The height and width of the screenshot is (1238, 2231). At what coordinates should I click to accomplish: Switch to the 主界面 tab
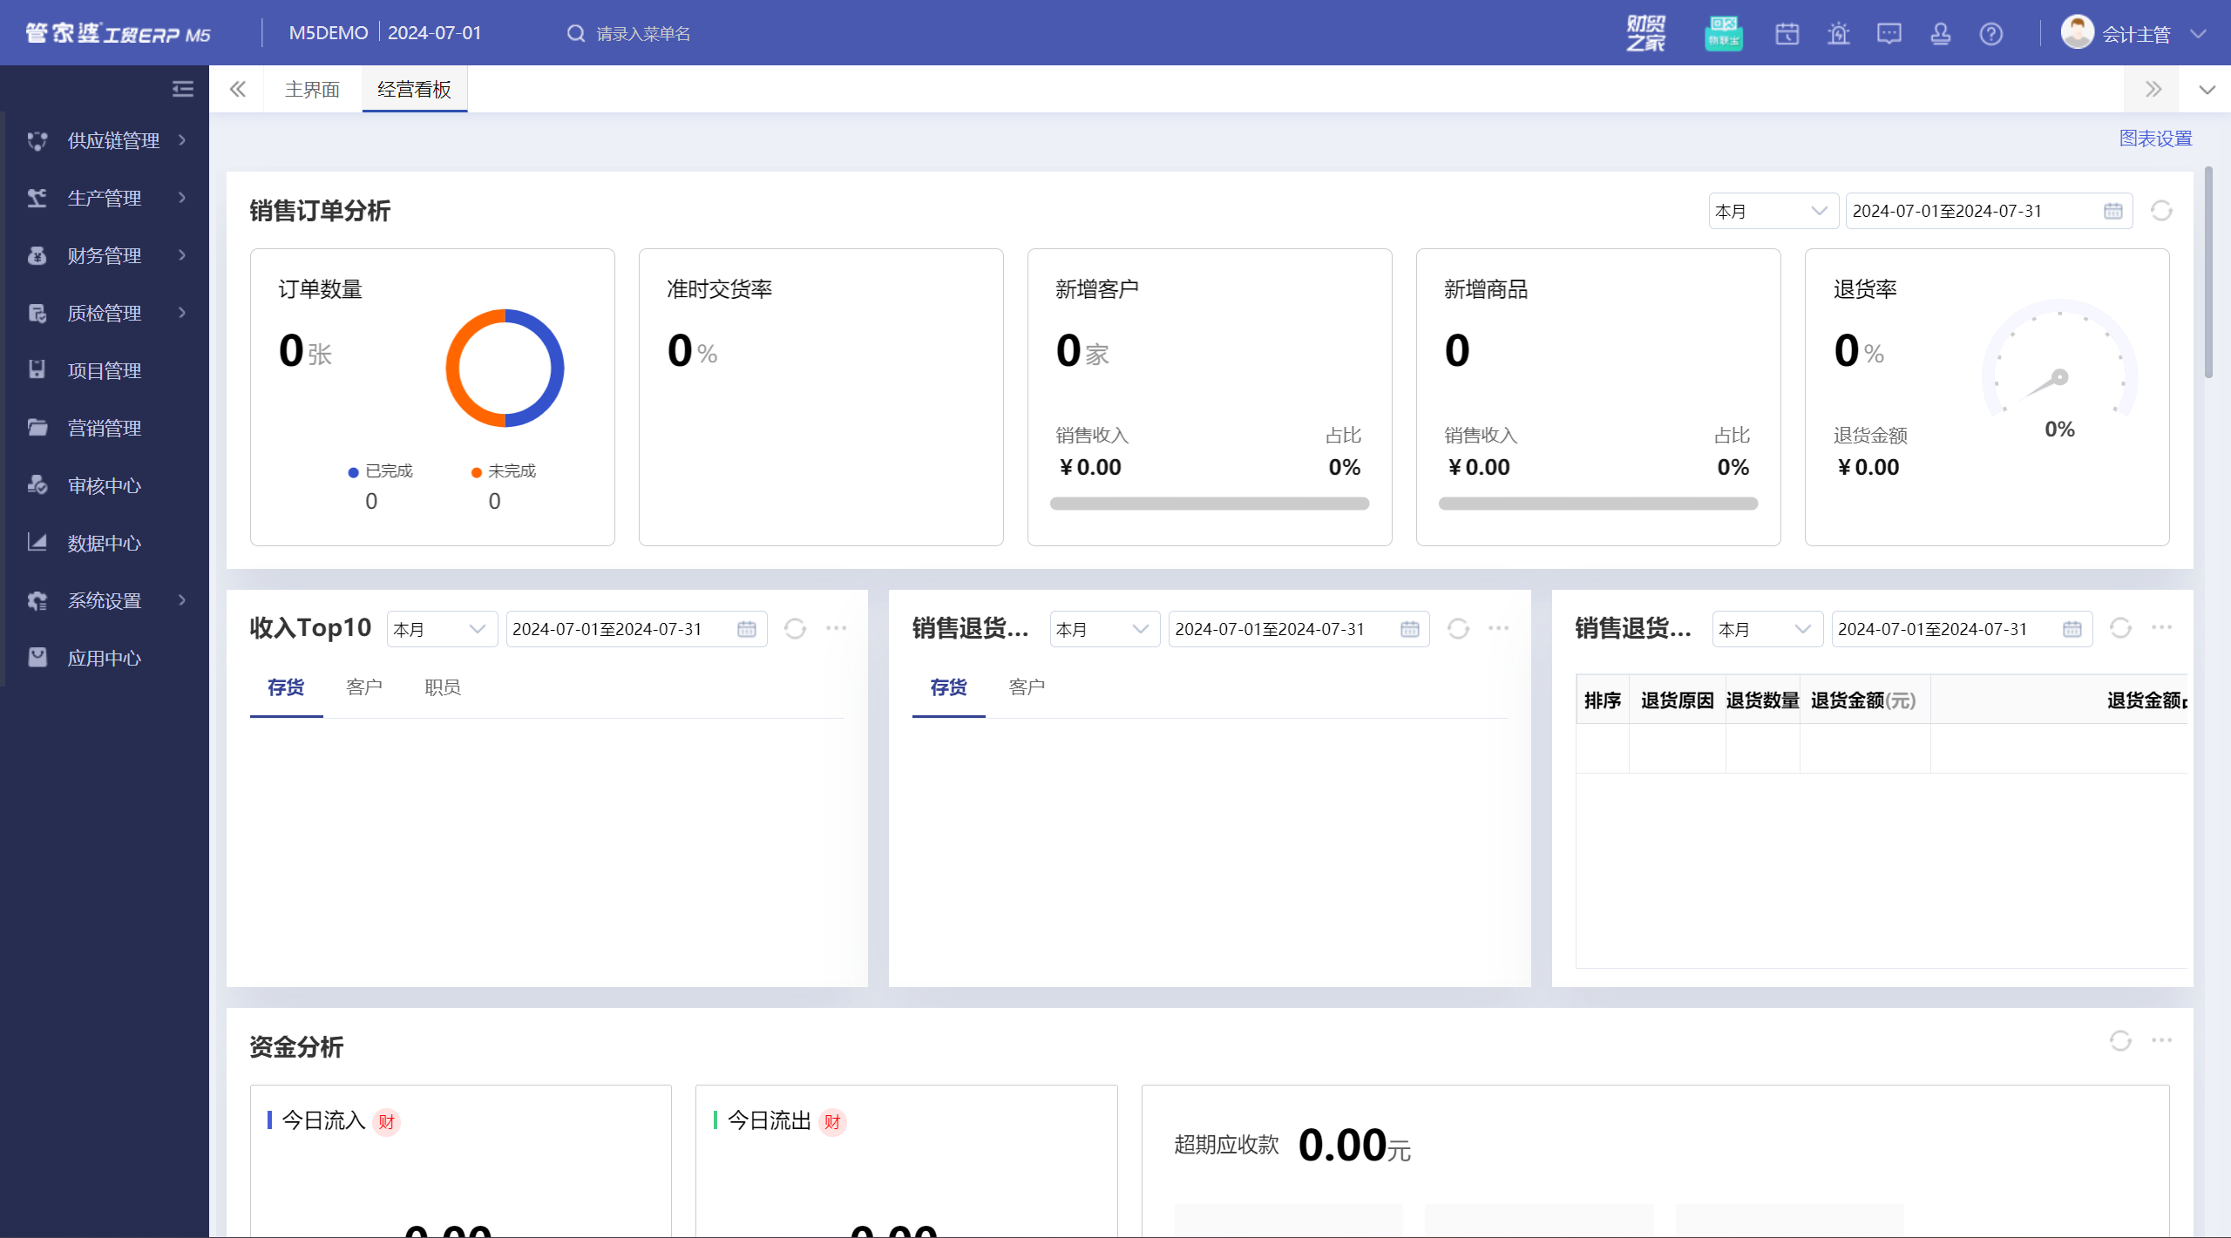pos(312,90)
